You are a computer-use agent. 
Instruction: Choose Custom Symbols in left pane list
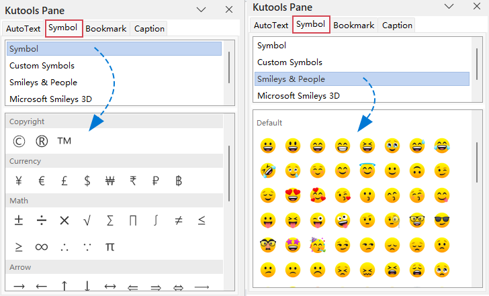[x=114, y=65]
